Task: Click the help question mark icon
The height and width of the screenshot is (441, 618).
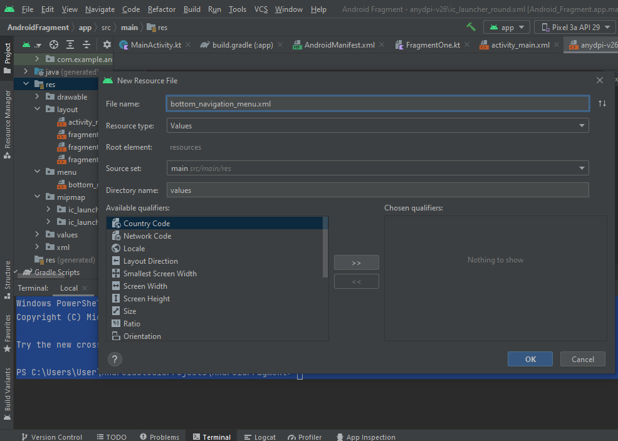Action: click(x=115, y=359)
